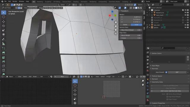
Task: Open the Output properties tab
Action: [x=148, y=60]
